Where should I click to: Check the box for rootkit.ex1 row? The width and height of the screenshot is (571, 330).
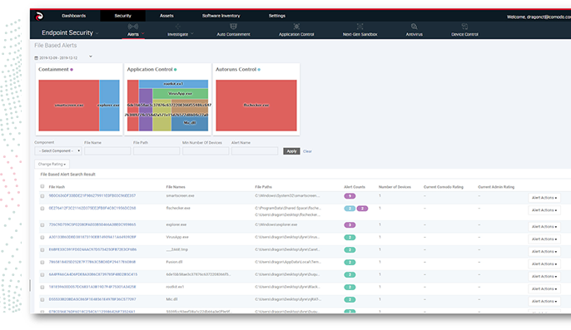[42, 287]
